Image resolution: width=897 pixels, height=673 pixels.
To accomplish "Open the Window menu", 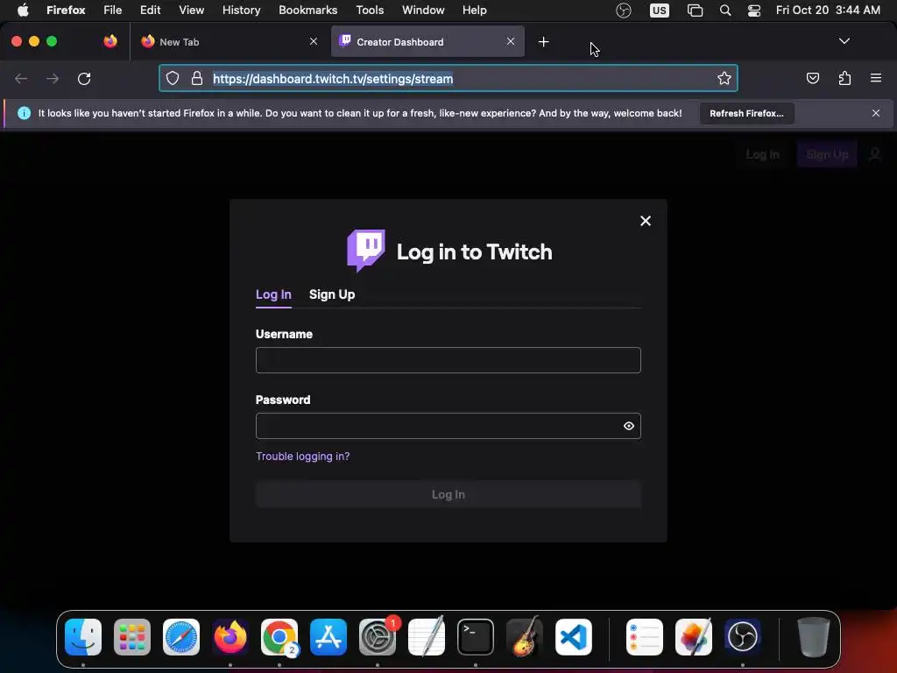I will (x=423, y=11).
